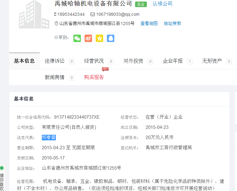Click the phone icon beside 18953442344
This screenshot has height=191, width=237.
(x=55, y=14)
